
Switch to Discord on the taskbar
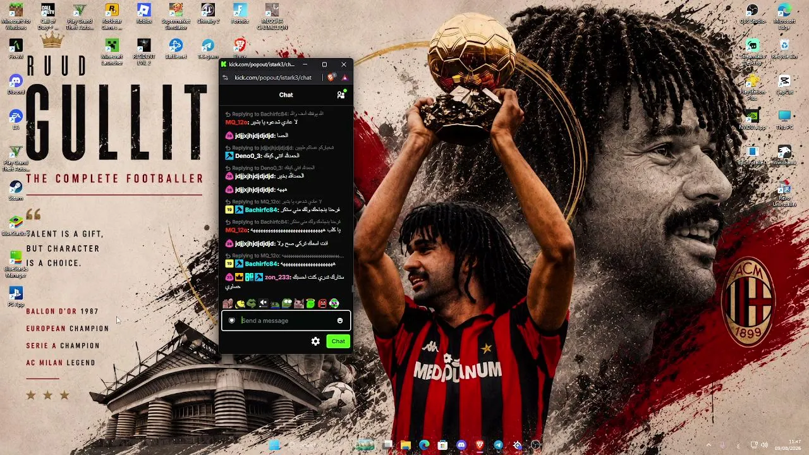click(x=461, y=446)
